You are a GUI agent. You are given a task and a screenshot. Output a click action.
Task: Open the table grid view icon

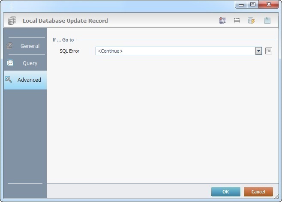point(237,21)
